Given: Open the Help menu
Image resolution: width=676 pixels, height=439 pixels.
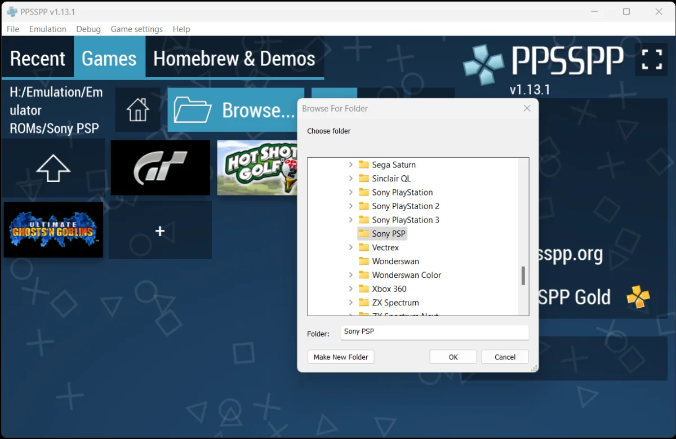Looking at the screenshot, I should coord(181,29).
